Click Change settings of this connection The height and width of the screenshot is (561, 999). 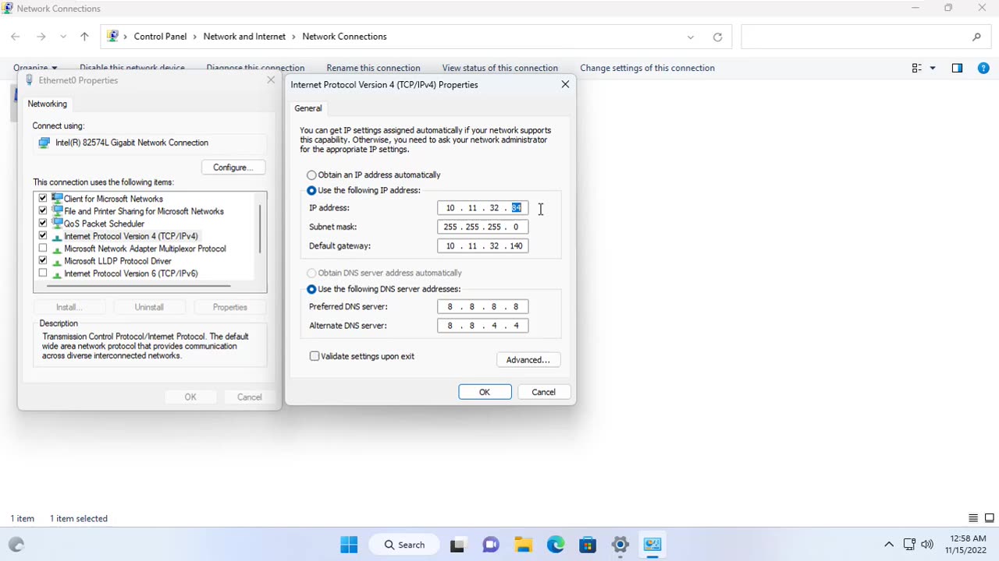click(647, 68)
